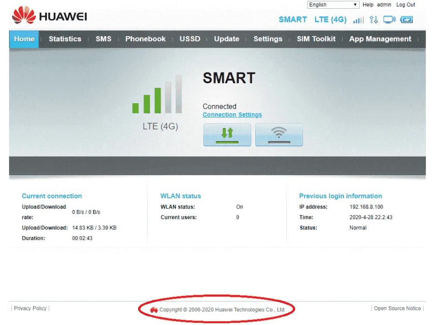Toggle the mobile data connection button

227,135
